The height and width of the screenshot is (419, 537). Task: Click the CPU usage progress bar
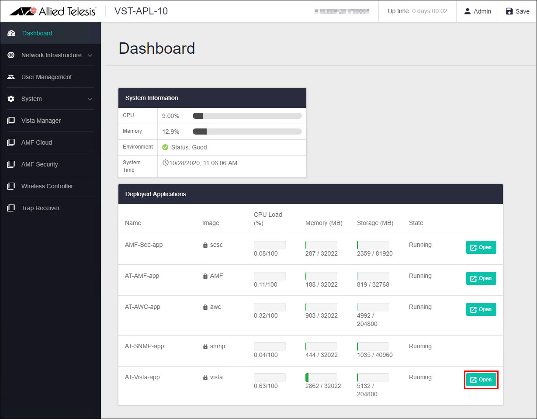pos(247,116)
